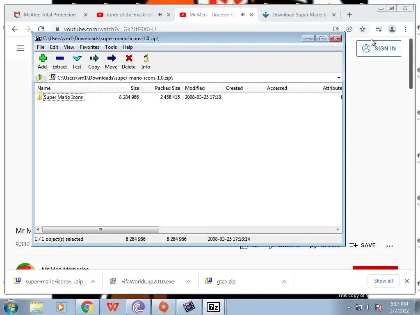Select the Copy toolbar icon
This screenshot has width=420, height=315.
tap(94, 62)
